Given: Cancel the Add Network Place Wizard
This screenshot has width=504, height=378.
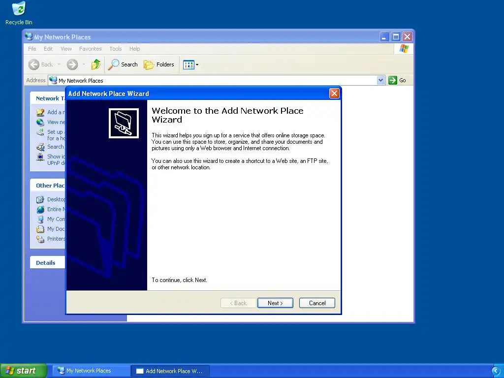Looking at the screenshot, I should (317, 303).
